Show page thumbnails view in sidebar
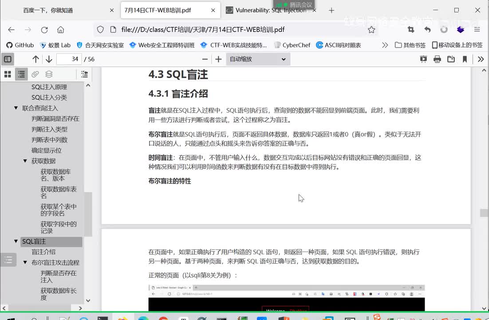This screenshot has width=489, height=320. tap(8, 74)
